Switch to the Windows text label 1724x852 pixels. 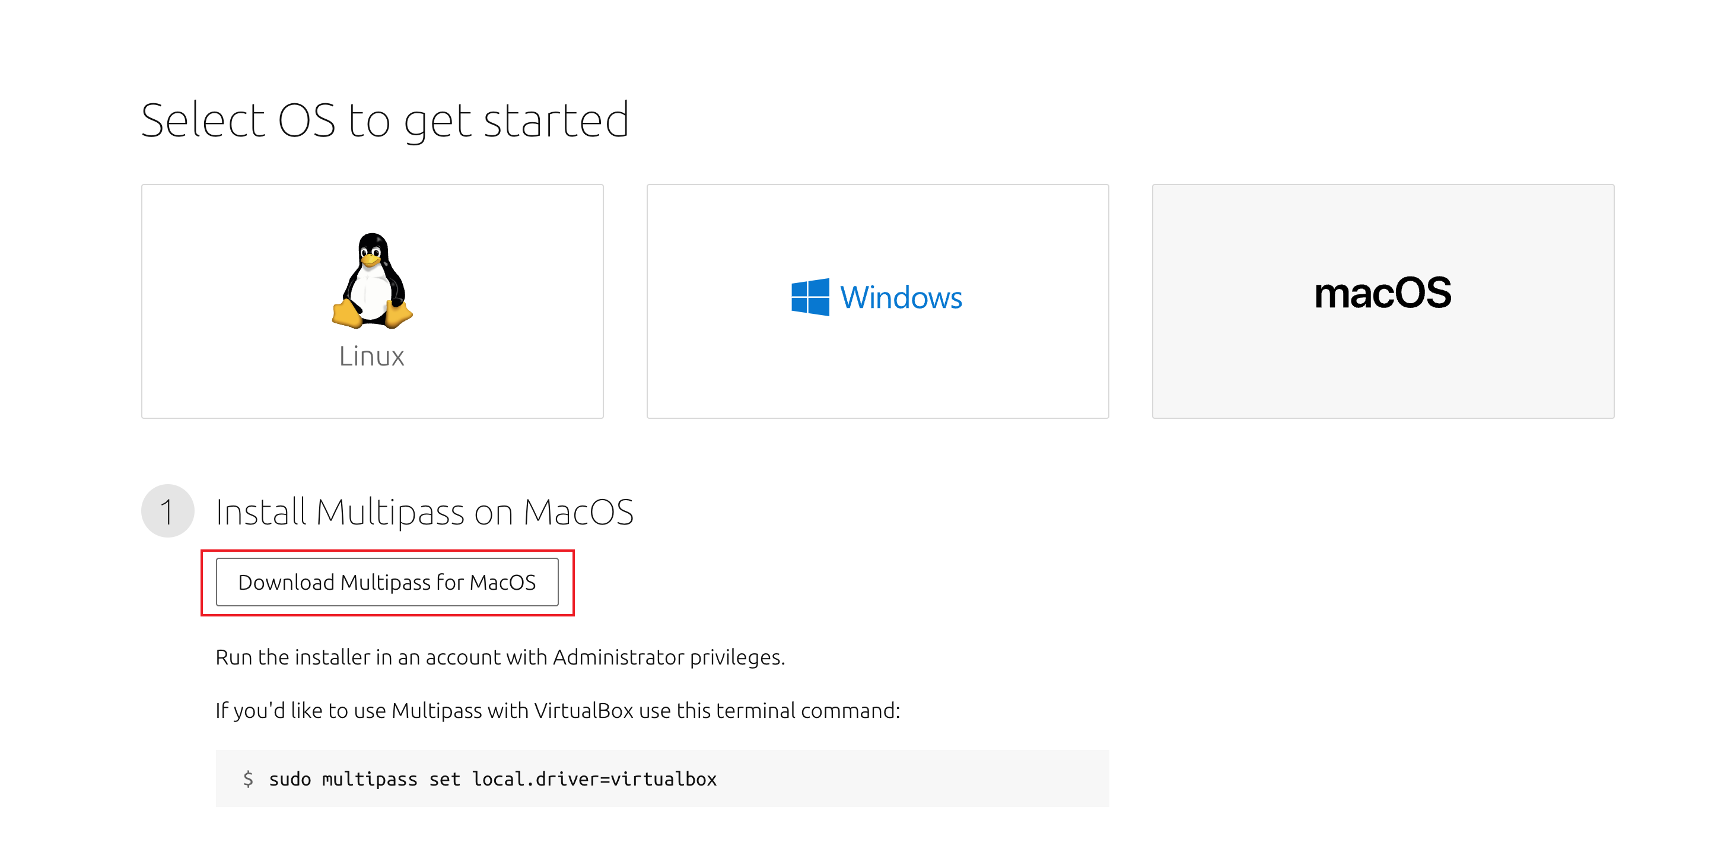tap(901, 298)
